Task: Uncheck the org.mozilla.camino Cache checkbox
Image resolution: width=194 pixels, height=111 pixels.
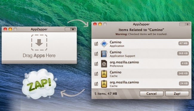Action: 96,84
